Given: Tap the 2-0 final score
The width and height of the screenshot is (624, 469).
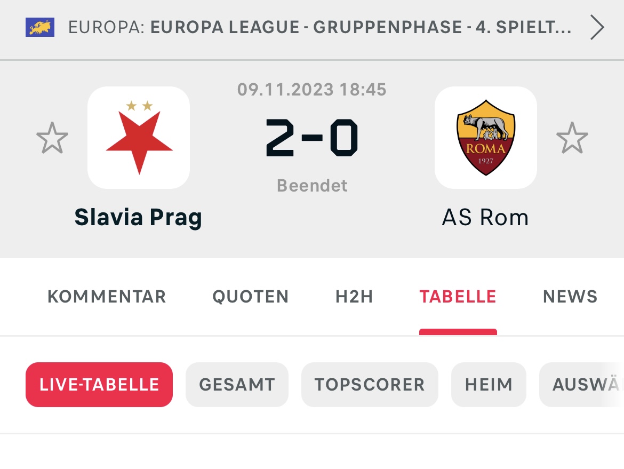Looking at the screenshot, I should [312, 138].
